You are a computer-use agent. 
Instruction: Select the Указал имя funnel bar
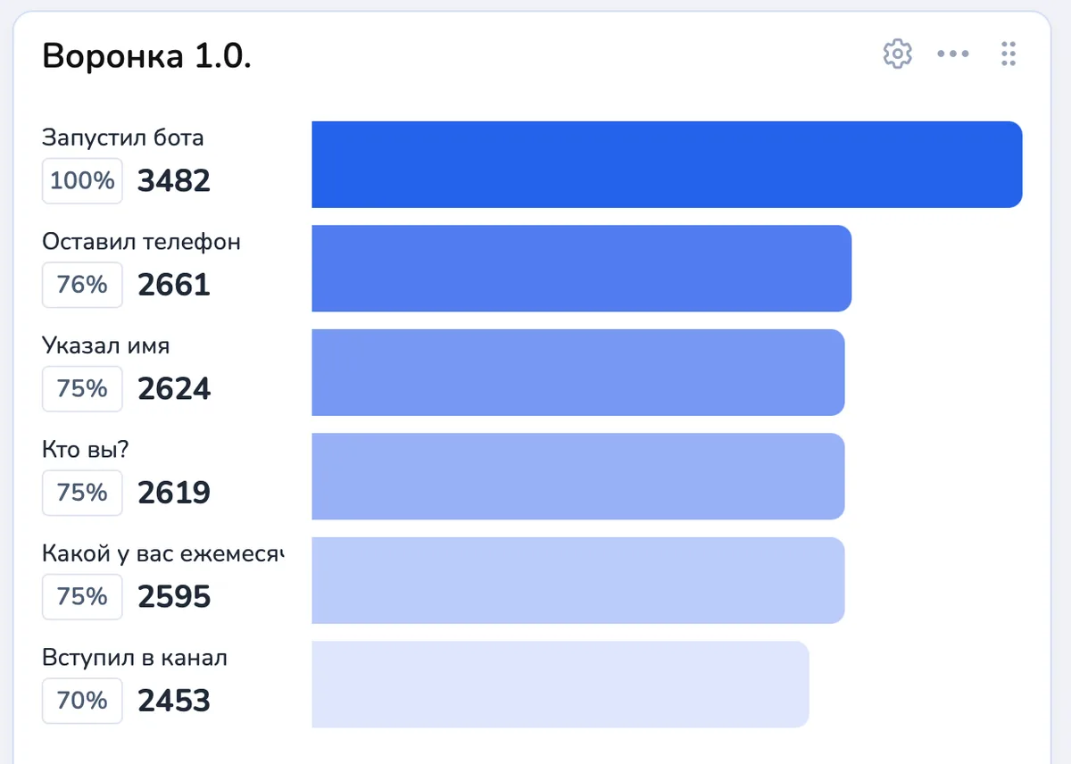coord(577,372)
